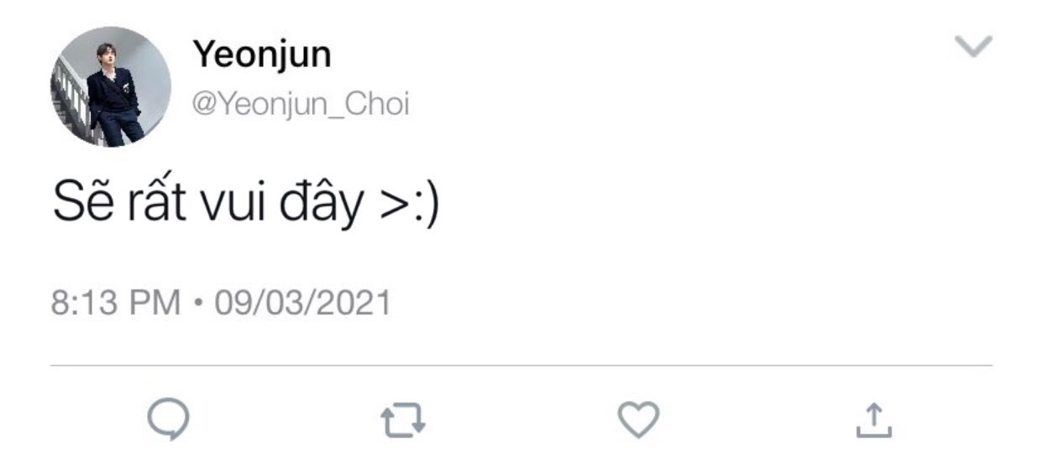Click the tweet text "Sẽ rất vui đây"
Viewport: 1043px width, 468px height.
208,205
